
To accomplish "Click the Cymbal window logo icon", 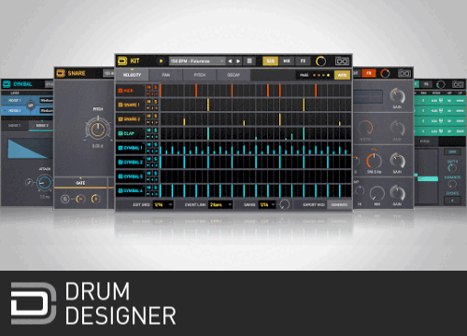I will click(x=7, y=84).
